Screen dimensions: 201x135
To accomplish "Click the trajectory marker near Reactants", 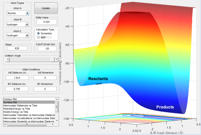I will click(99, 84).
